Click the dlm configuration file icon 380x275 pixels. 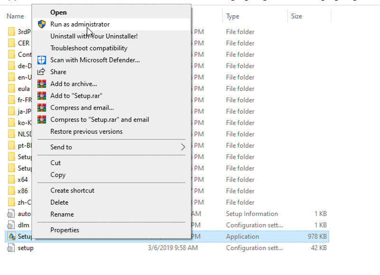pos(11,225)
